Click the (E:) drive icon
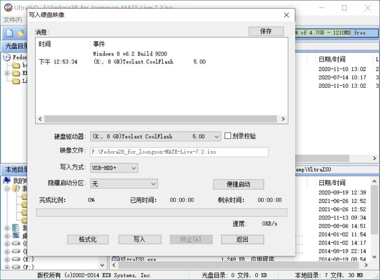The height and width of the screenshot is (280, 380). 16,259
